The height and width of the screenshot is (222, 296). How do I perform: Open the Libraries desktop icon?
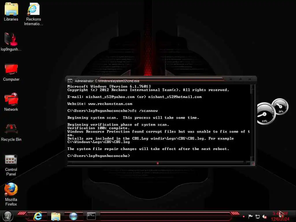(x=11, y=12)
